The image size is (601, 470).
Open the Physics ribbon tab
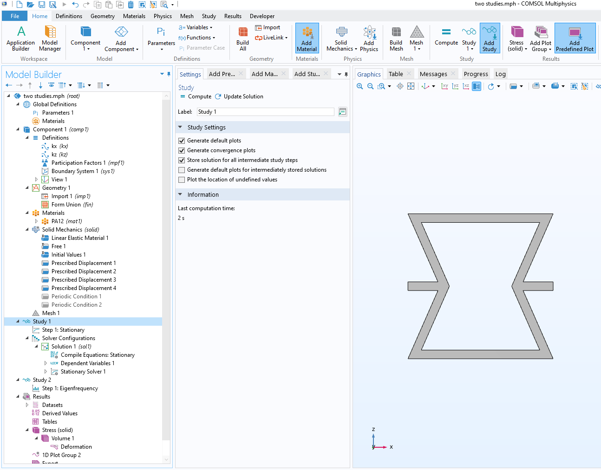(163, 16)
